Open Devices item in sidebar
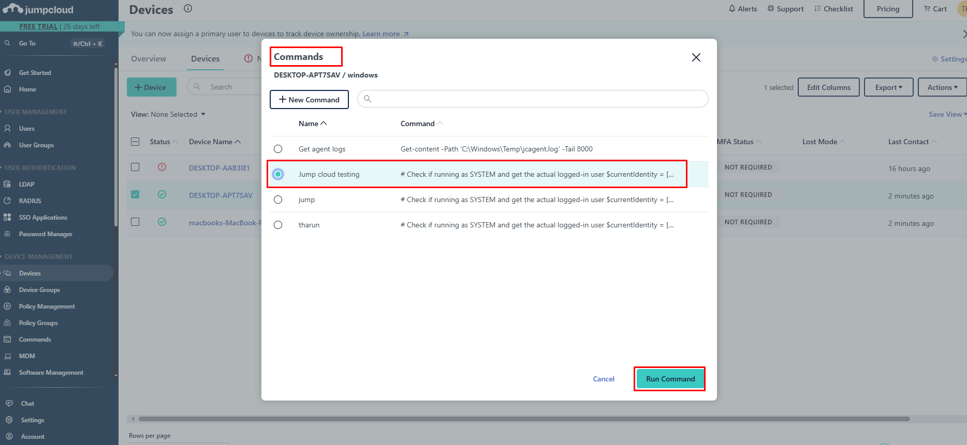Viewport: 967px width, 445px height. coord(56,273)
